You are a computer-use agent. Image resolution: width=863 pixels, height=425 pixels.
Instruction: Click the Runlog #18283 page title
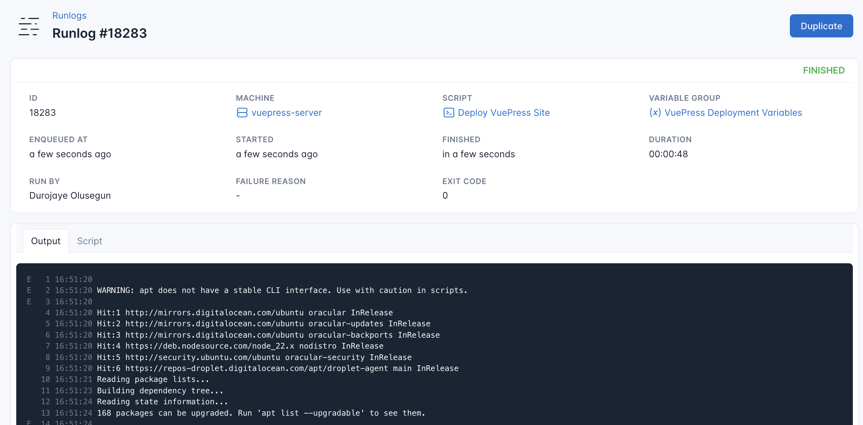[100, 33]
